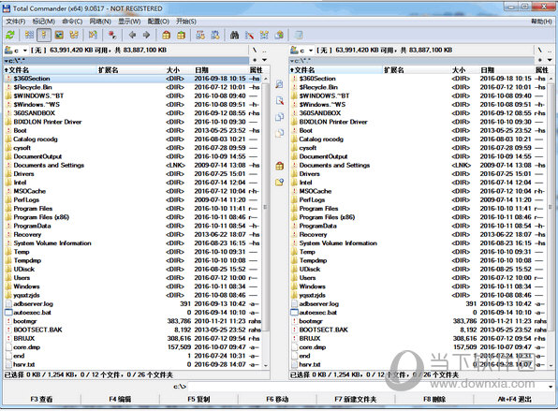Go forward using the right arrow icon
558x411 pixels.
pos(146,35)
